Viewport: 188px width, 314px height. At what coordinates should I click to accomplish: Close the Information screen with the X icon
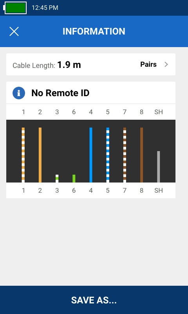[x=14, y=31]
